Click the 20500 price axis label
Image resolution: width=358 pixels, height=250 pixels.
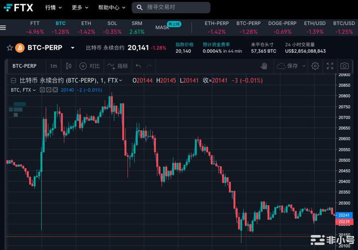[x=344, y=160]
